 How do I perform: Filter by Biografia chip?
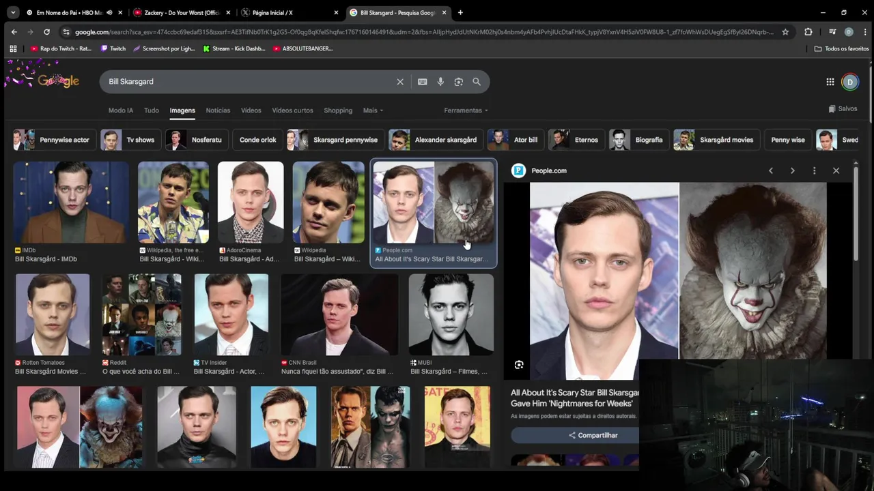tap(638, 140)
